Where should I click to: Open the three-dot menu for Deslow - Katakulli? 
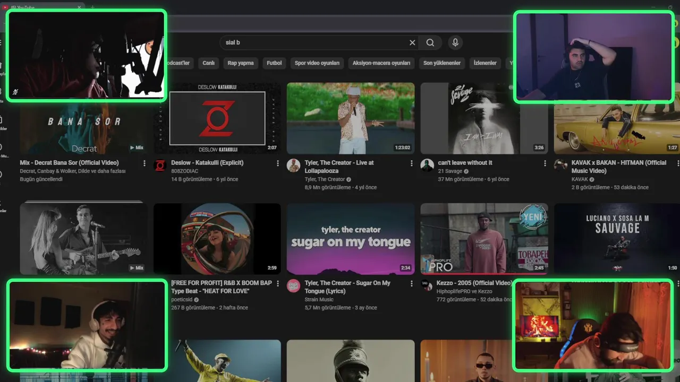point(278,163)
